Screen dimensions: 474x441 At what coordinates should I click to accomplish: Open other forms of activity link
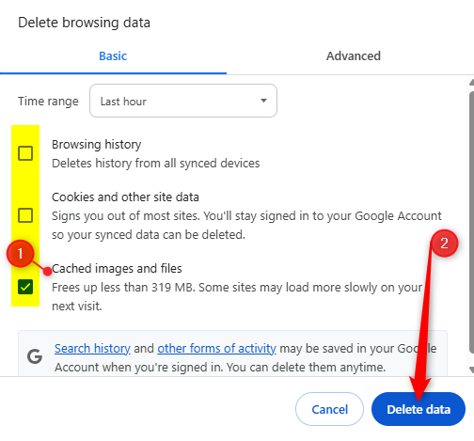coord(216,349)
